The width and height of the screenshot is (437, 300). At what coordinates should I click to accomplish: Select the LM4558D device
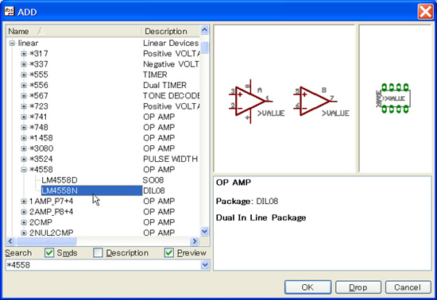(x=60, y=180)
